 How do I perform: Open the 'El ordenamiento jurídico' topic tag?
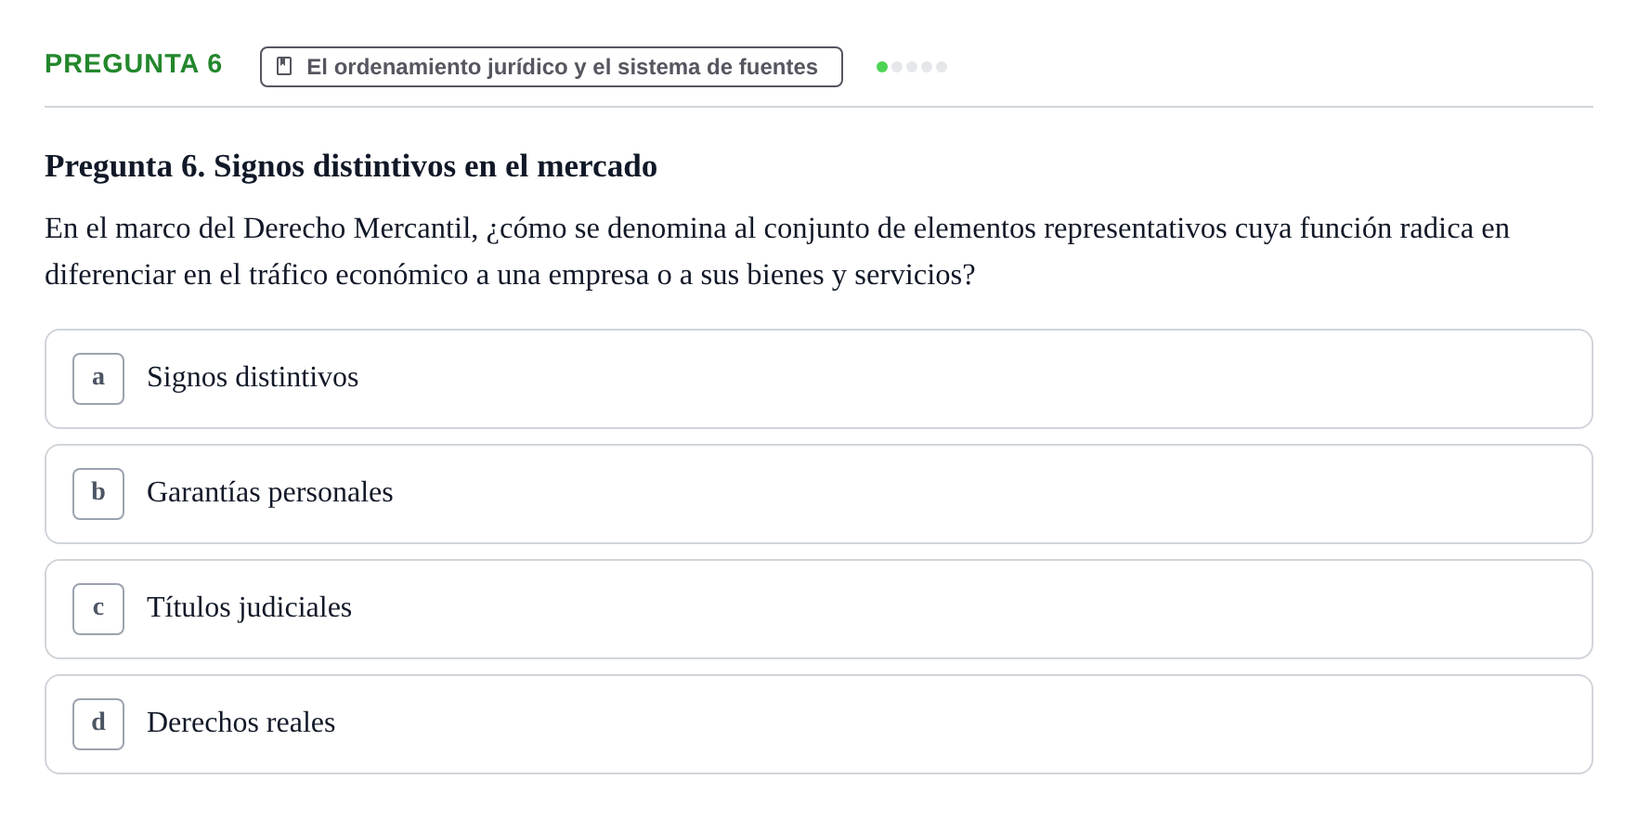(x=552, y=67)
